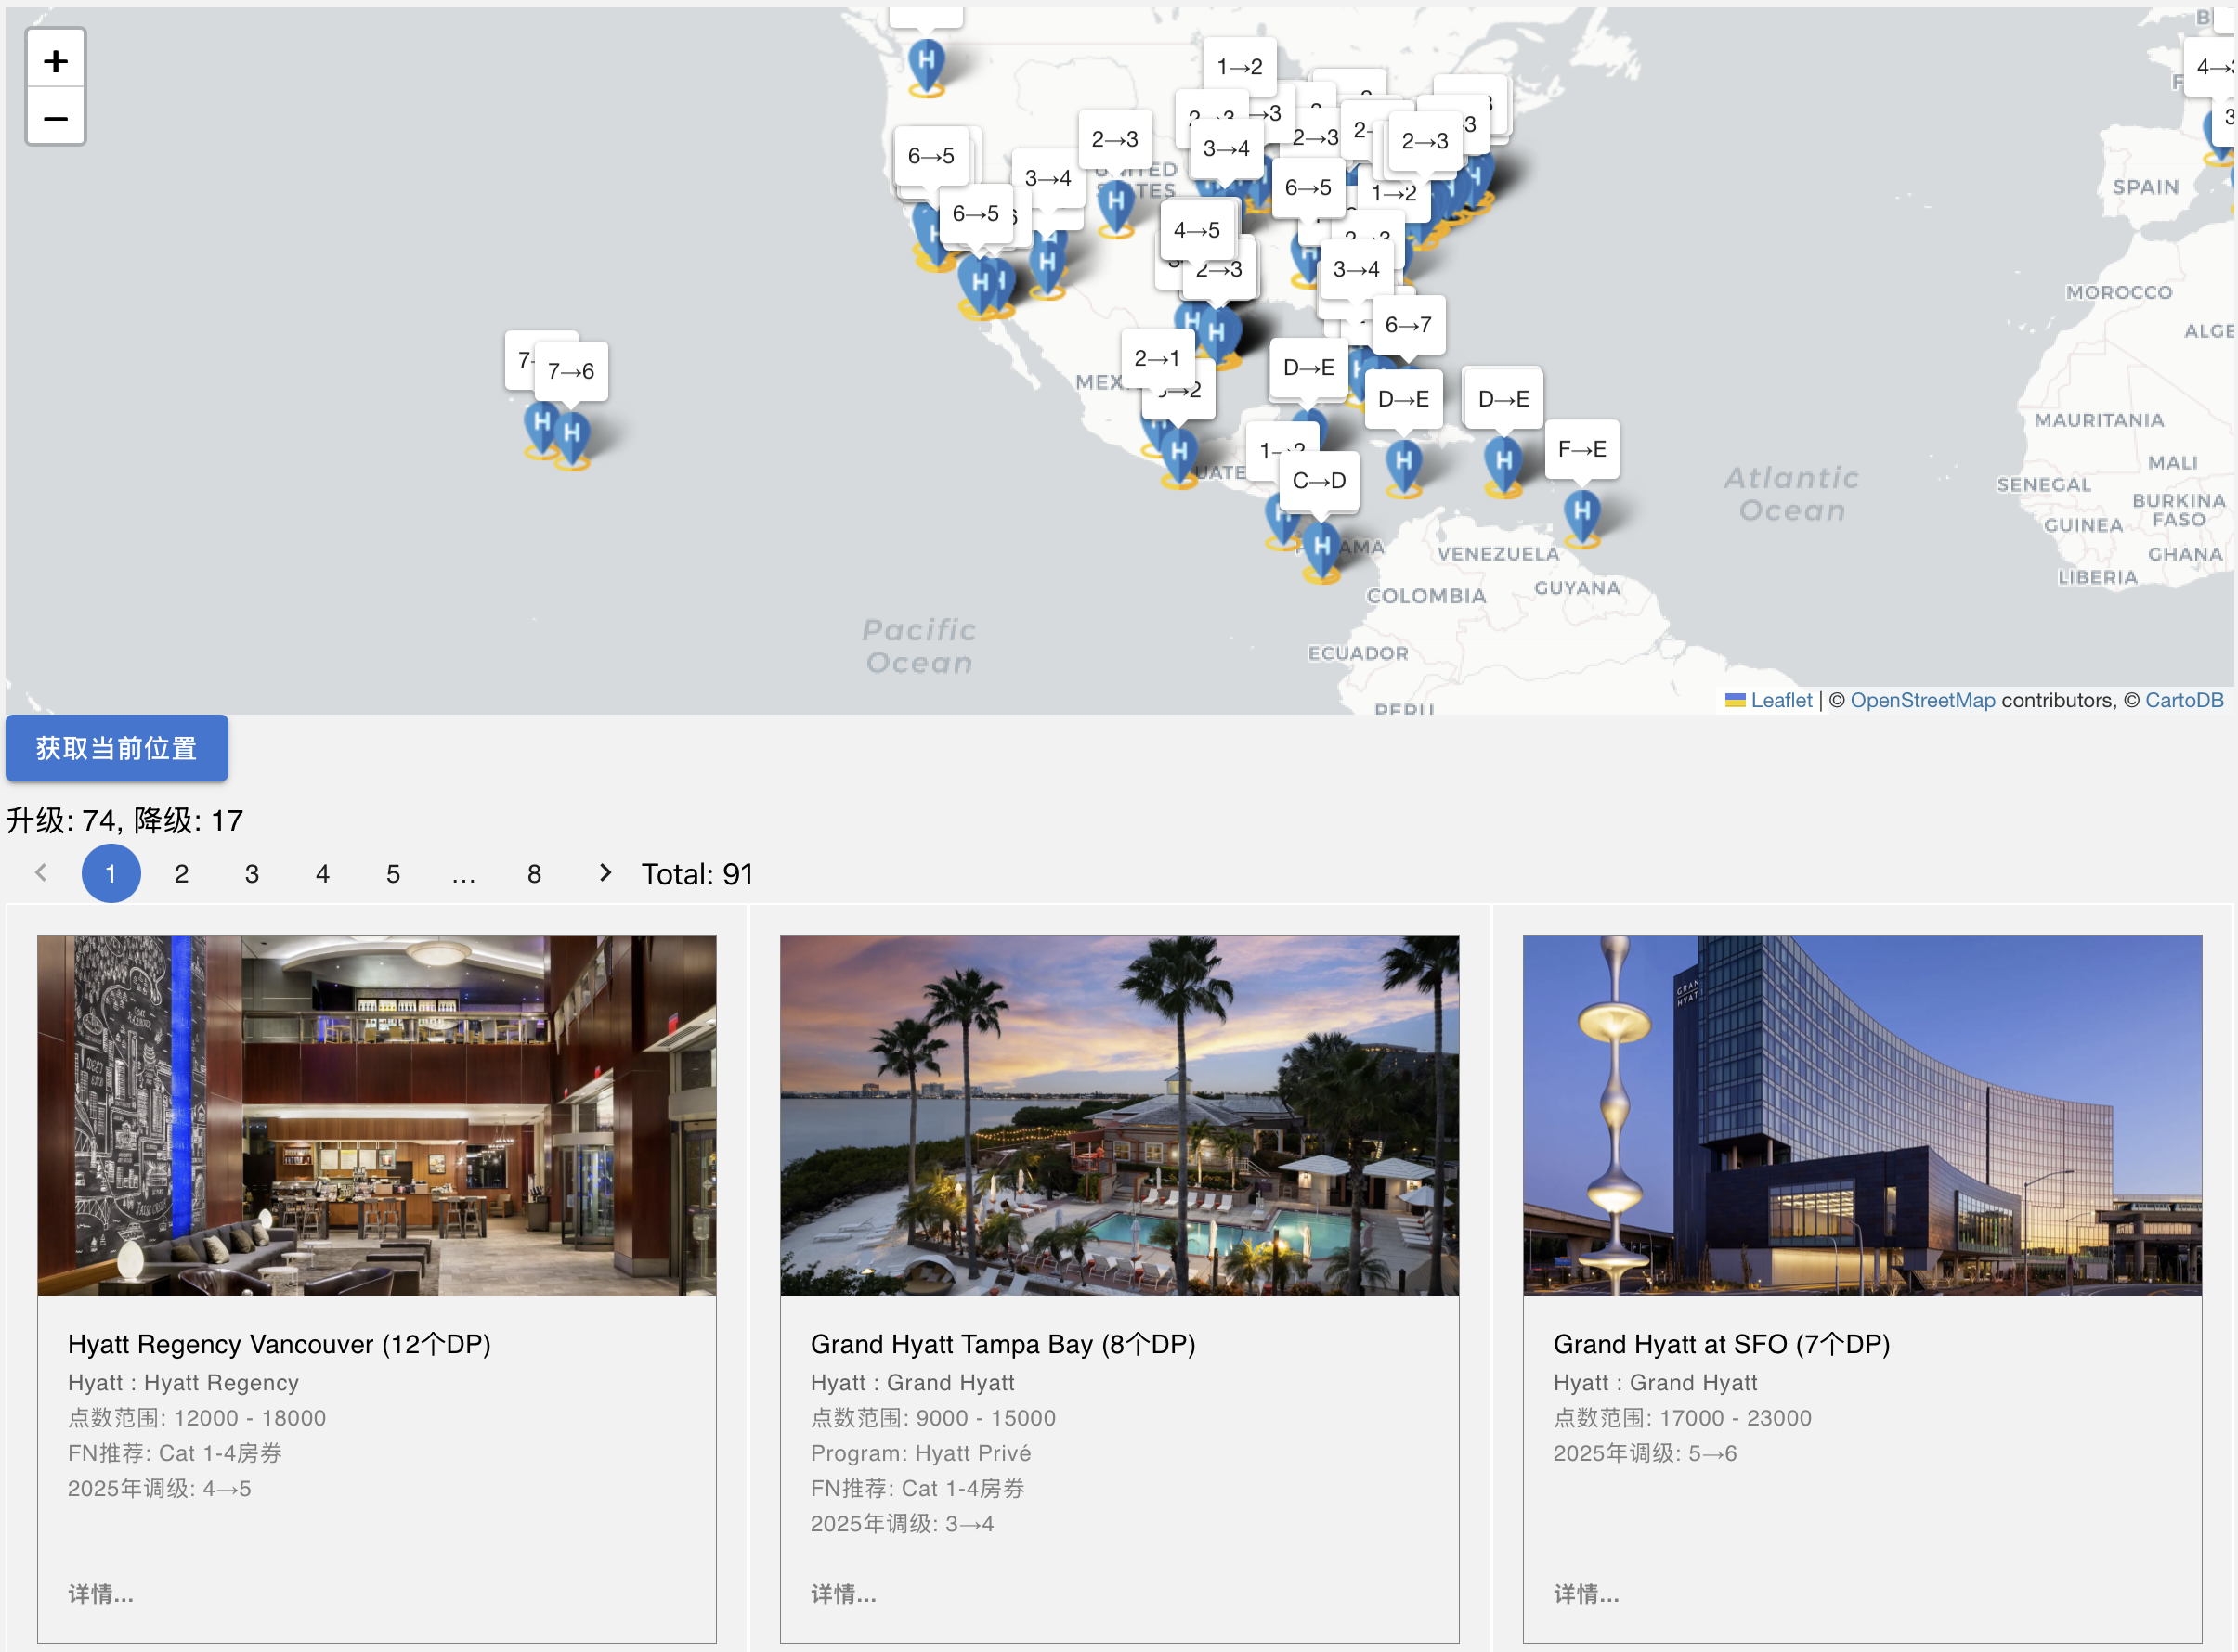The image size is (2238, 1652).
Task: Jump to page 8
Action: (x=534, y=874)
